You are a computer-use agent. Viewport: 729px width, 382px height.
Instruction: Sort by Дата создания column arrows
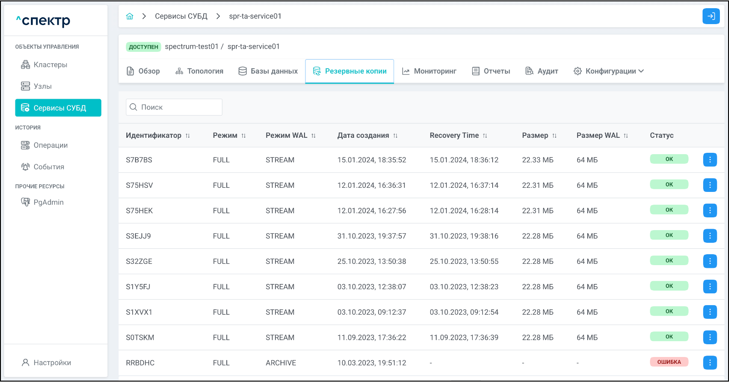[x=395, y=136]
